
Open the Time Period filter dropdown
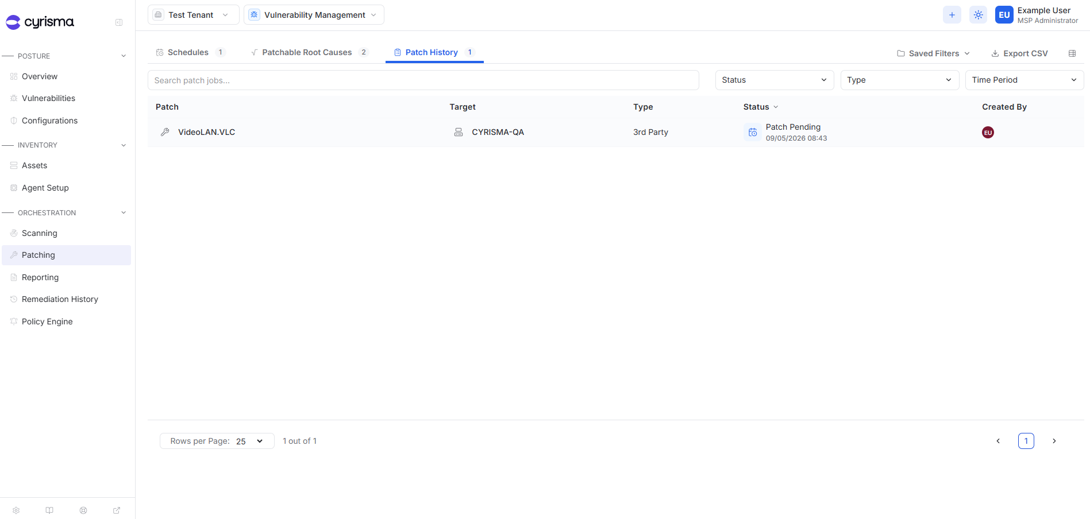(x=1024, y=80)
